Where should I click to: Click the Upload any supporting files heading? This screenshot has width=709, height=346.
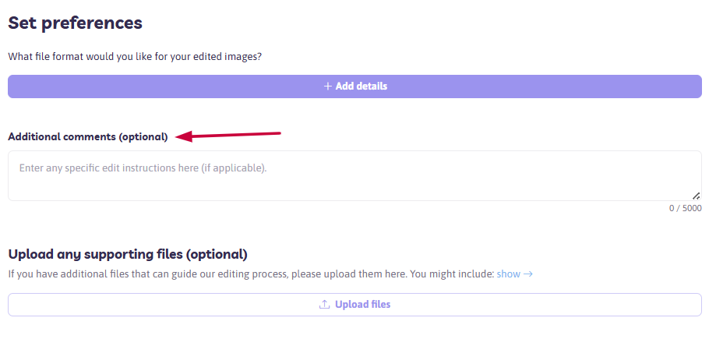tap(128, 254)
